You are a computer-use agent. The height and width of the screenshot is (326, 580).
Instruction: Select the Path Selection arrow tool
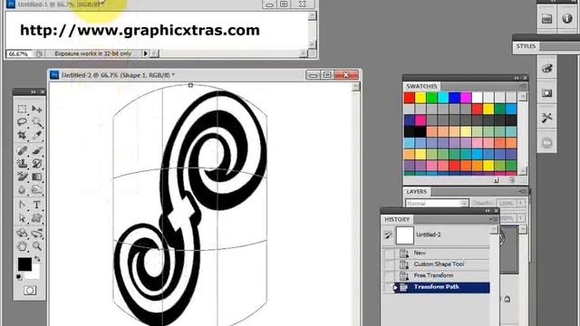pos(22,218)
